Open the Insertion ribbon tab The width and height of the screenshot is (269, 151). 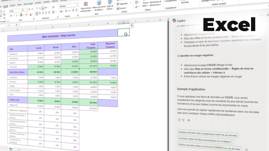click(x=12, y=5)
